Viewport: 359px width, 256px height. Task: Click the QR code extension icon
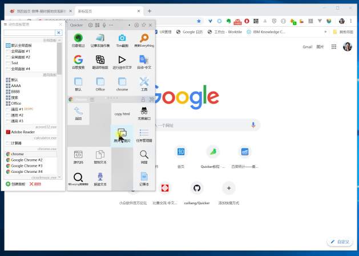pos(256,21)
